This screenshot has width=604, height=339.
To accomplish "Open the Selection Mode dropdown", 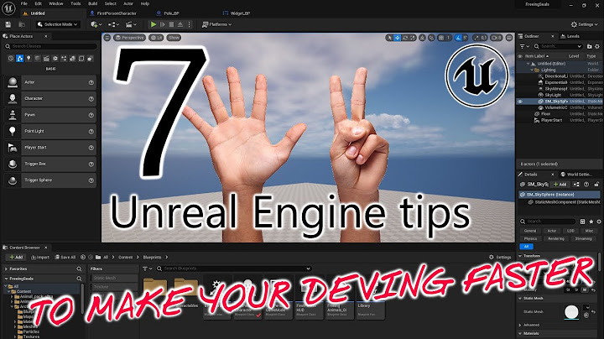I will 58,24.
